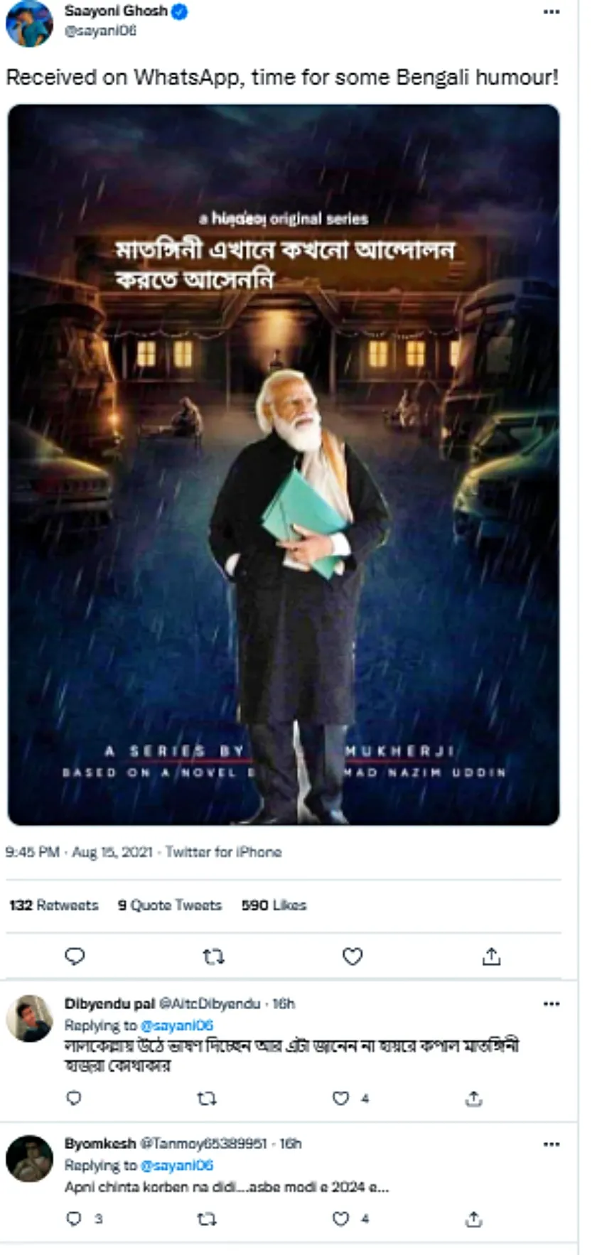Screen dimensions: 597x1255
Task: Retweet Byomkesh's reply
Action: [x=206, y=1219]
